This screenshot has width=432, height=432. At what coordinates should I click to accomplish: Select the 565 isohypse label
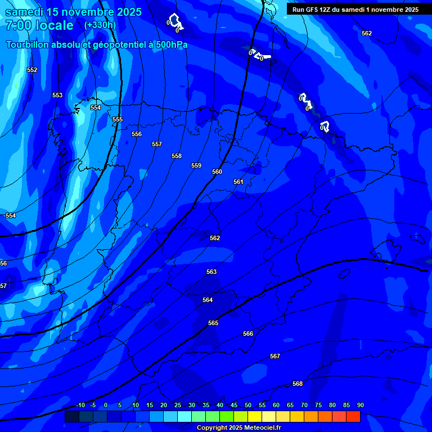click(x=213, y=323)
